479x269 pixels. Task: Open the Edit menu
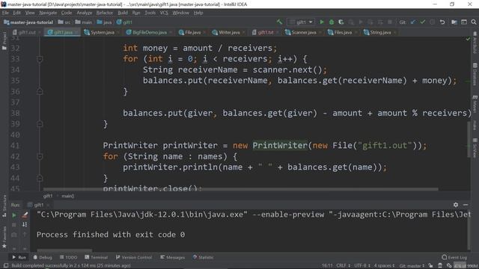pyautogui.click(x=16, y=13)
